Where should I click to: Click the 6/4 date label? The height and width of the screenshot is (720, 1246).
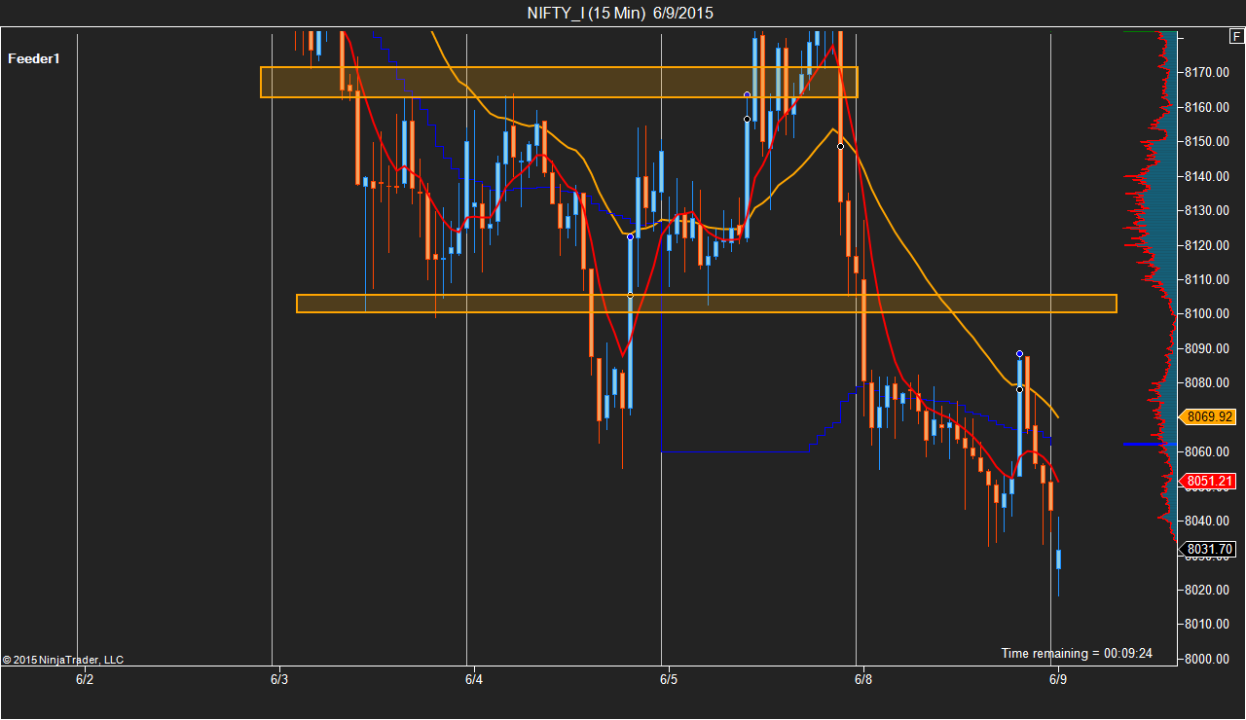473,679
